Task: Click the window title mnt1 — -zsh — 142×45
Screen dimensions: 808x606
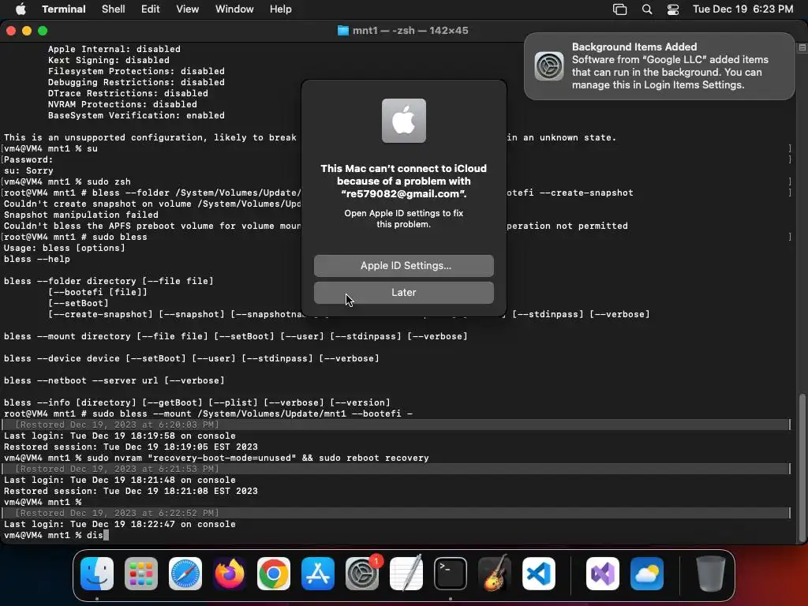Action: click(410, 31)
